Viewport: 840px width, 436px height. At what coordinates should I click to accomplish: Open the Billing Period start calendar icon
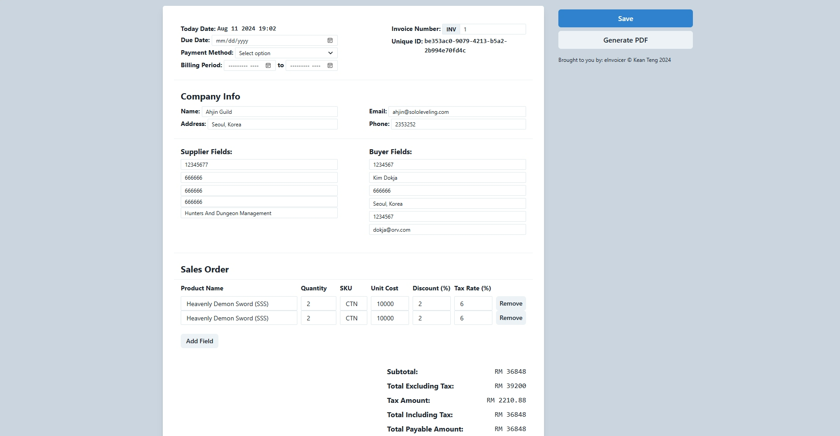(x=268, y=65)
